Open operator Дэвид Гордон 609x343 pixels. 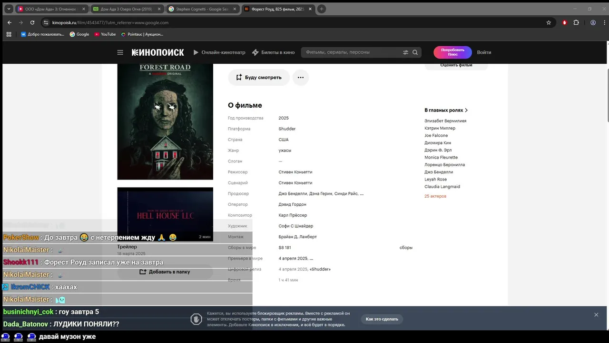293,204
